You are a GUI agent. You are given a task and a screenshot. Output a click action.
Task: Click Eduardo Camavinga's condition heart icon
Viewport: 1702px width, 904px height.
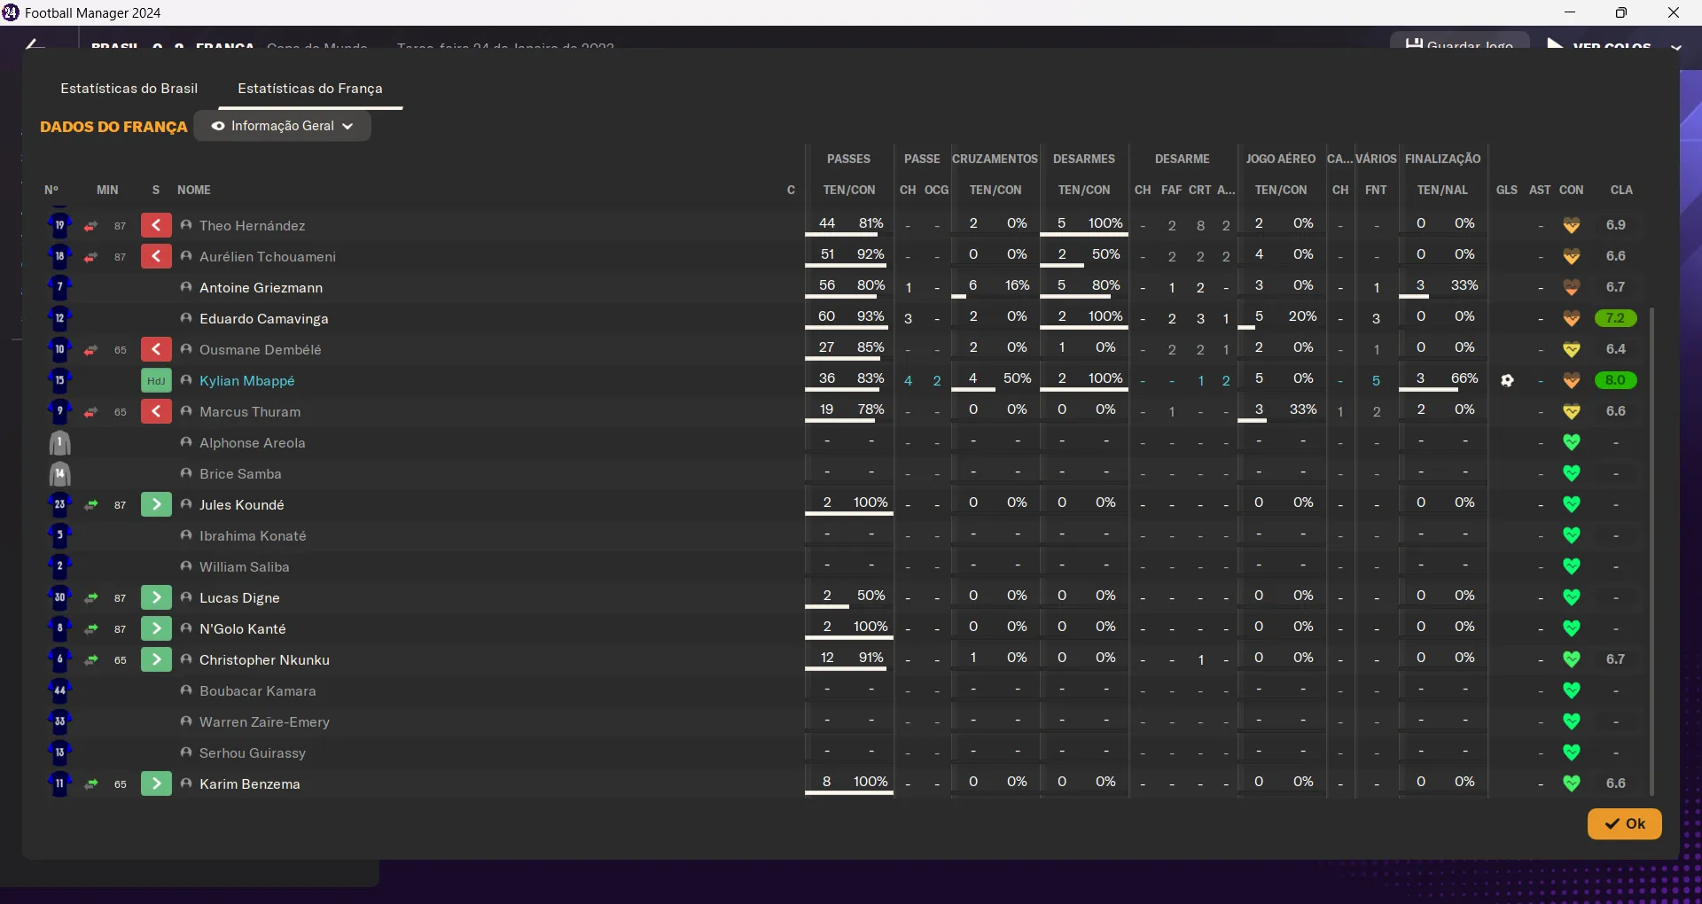(1572, 319)
